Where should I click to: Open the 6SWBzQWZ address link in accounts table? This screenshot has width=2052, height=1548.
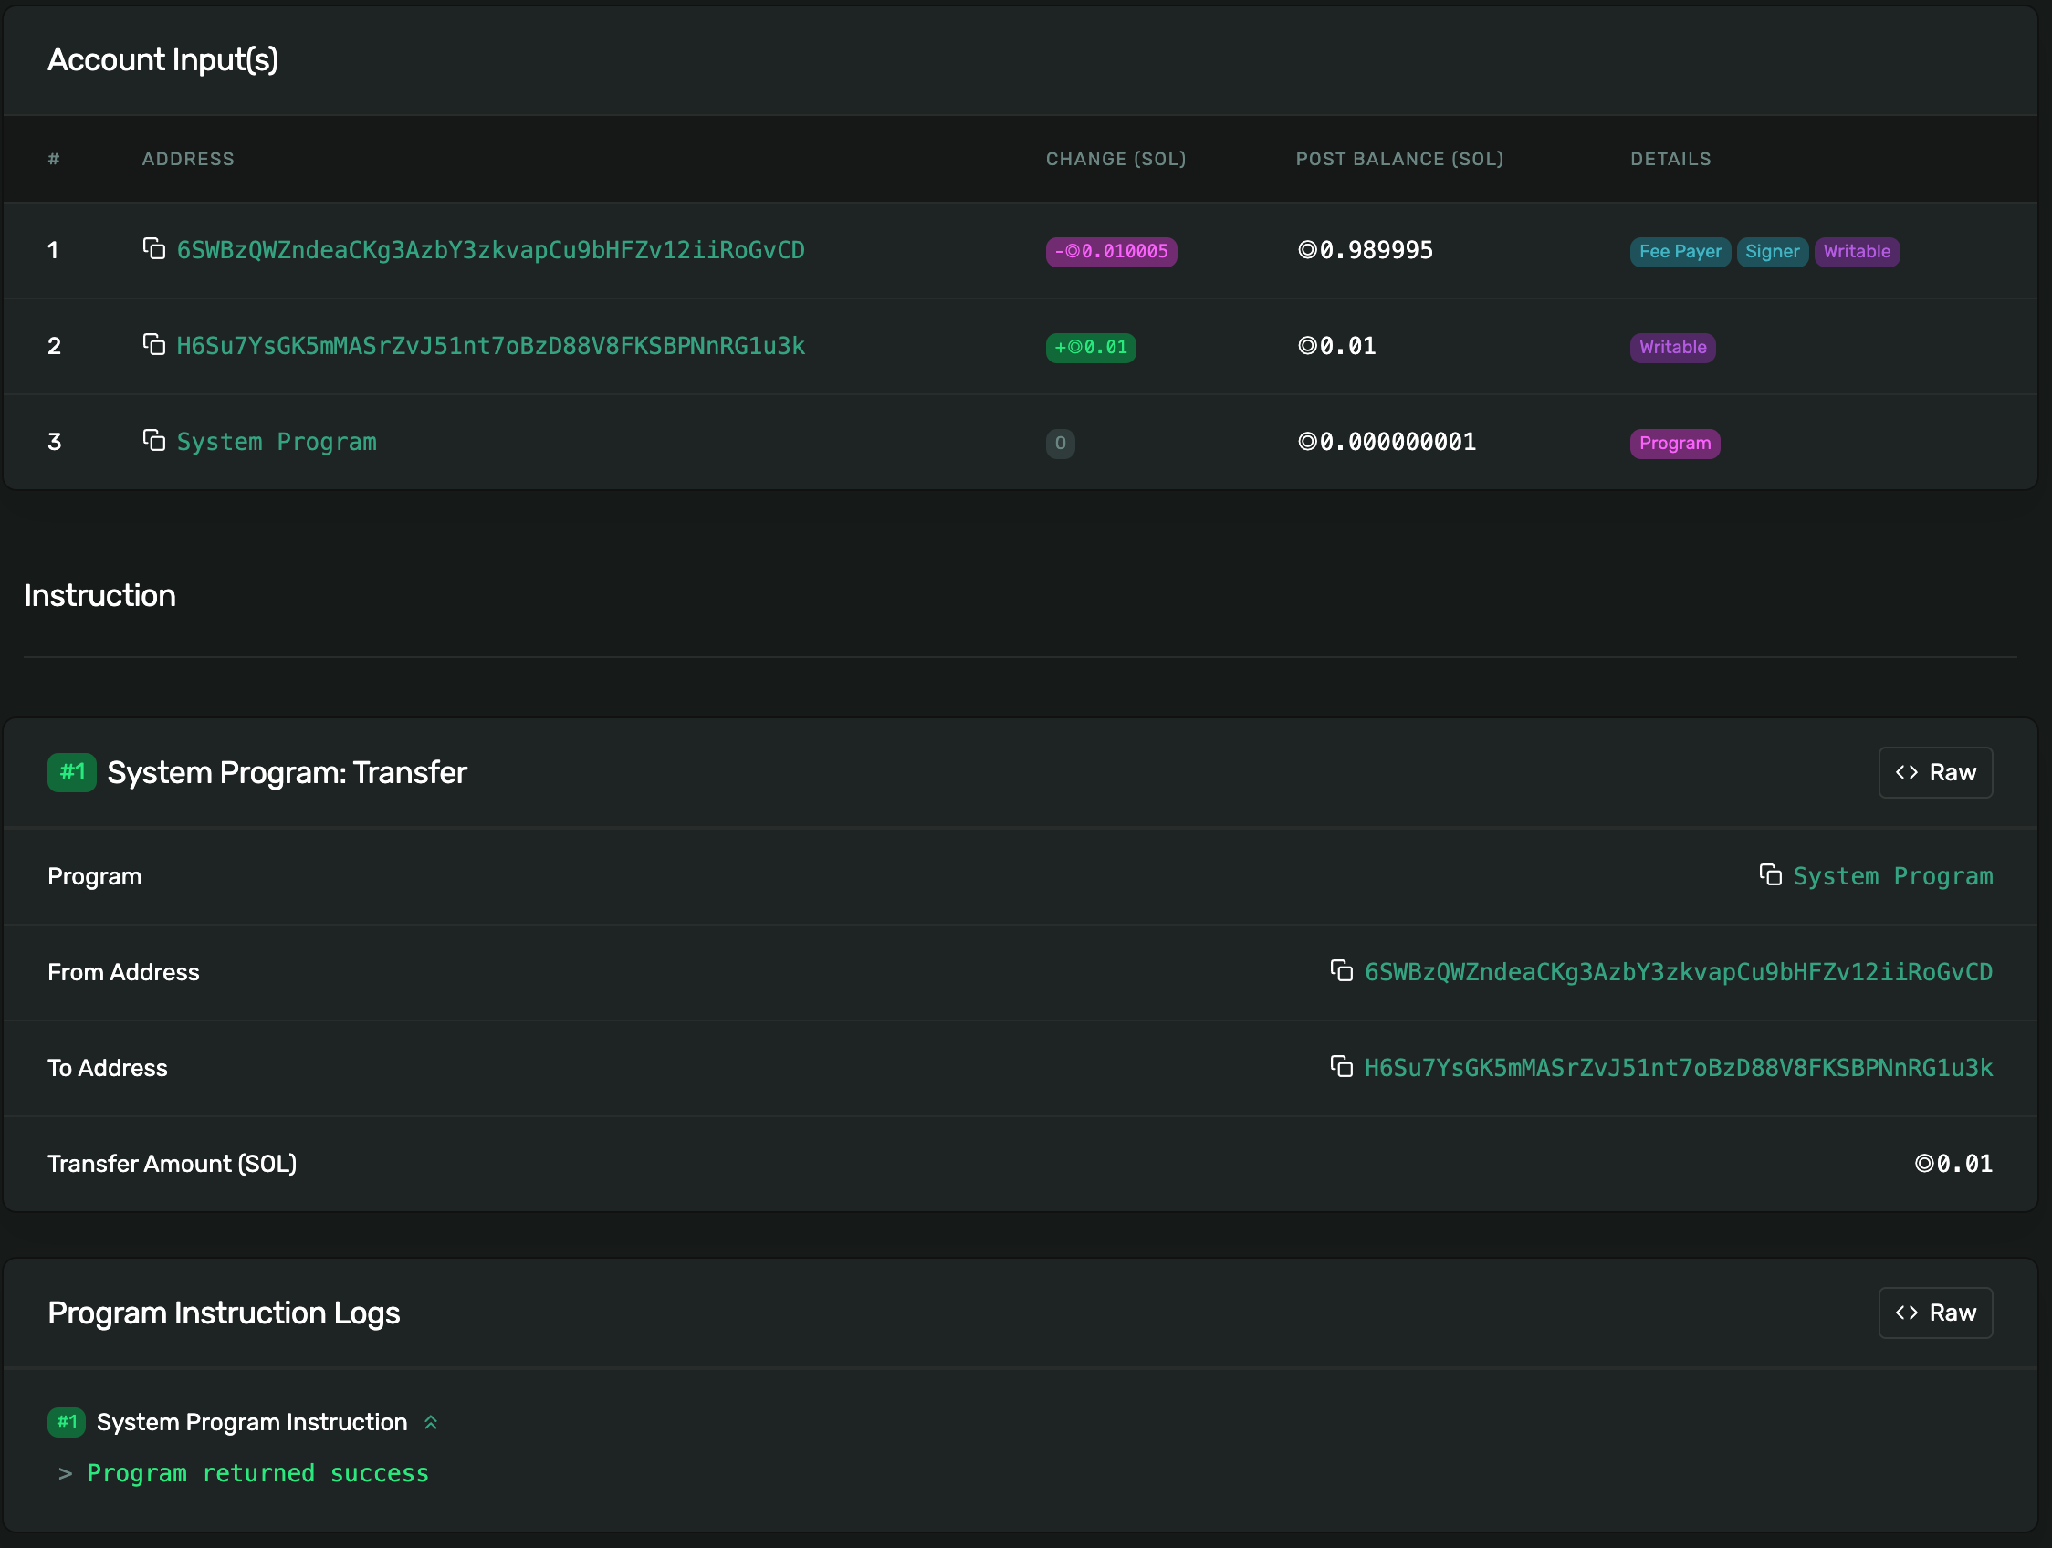click(x=490, y=250)
